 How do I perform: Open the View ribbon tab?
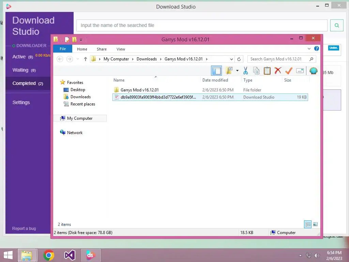tap(121, 49)
